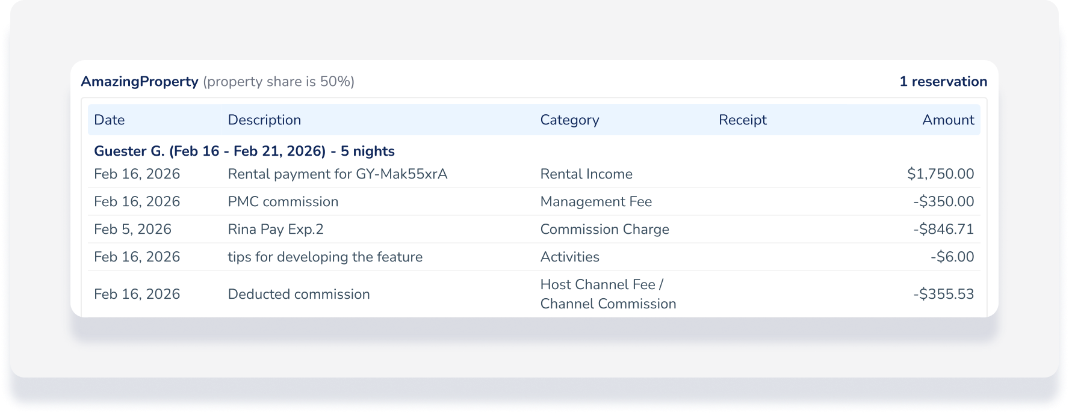This screenshot has width=1069, height=413.
Task: Click the Rina Pay Exp.2 description
Action: coord(275,230)
